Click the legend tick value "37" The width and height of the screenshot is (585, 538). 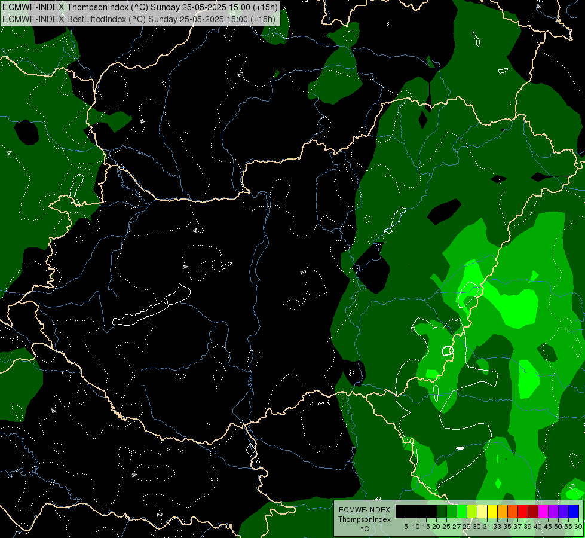coord(518,527)
